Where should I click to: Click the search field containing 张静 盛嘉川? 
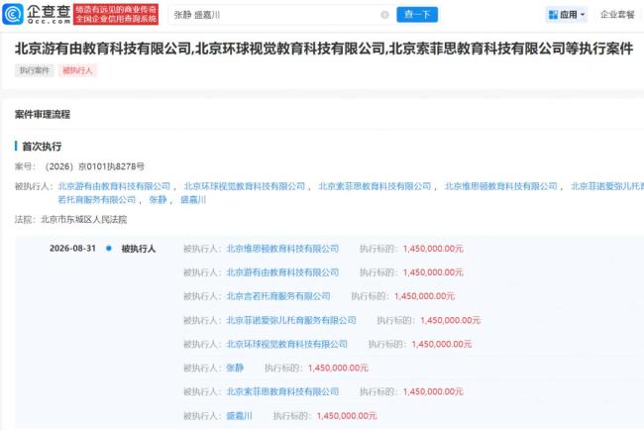tap(279, 15)
